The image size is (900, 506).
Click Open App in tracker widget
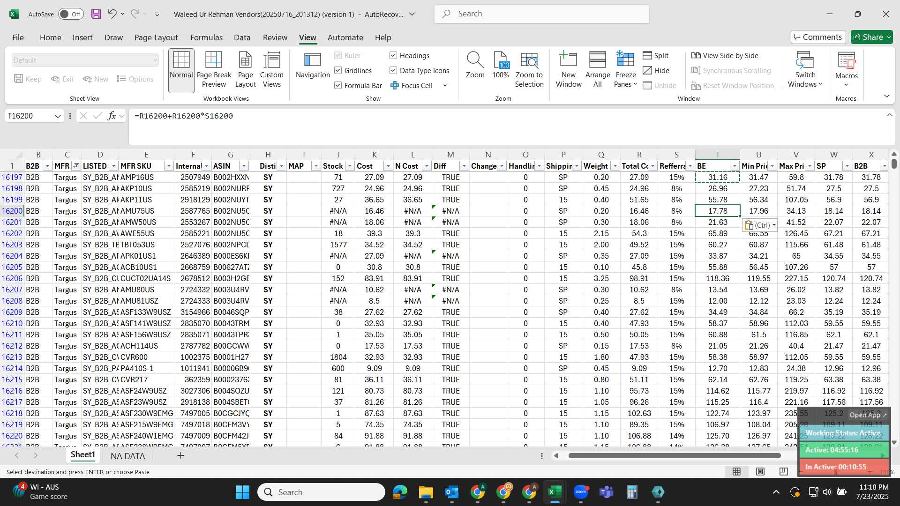(x=868, y=415)
